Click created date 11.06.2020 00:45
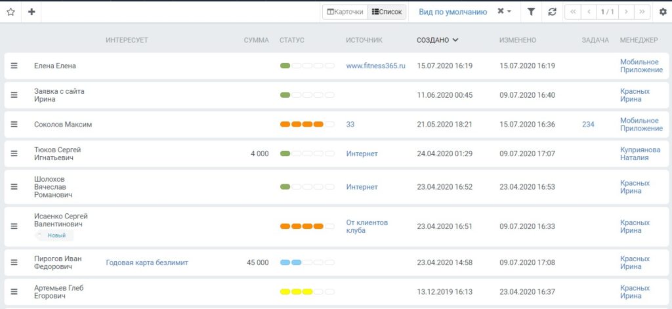 444,95
